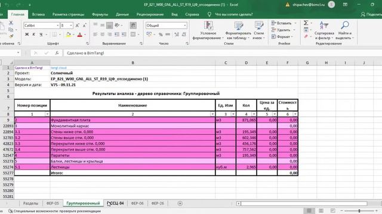The height and width of the screenshot is (214, 382).
Task: Open the Рецензирование ribbon tab
Action: pyautogui.click(x=150, y=14)
